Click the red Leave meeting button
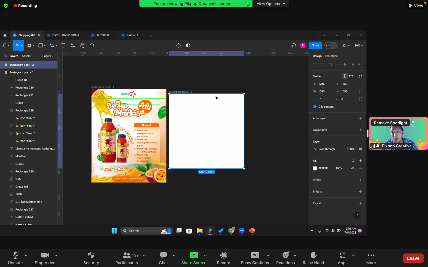This screenshot has width=428, height=267. pyautogui.click(x=413, y=258)
